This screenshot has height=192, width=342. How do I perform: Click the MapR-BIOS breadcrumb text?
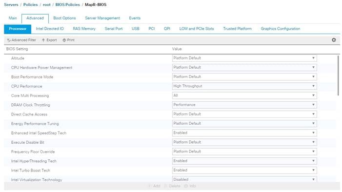click(x=96, y=4)
